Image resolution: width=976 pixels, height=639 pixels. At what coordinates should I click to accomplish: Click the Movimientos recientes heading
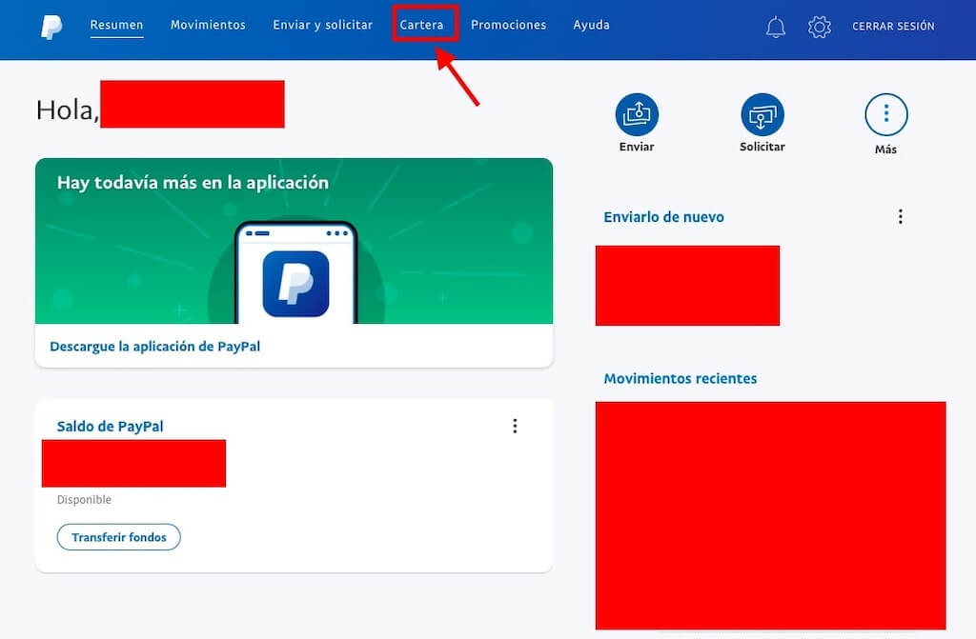(681, 378)
